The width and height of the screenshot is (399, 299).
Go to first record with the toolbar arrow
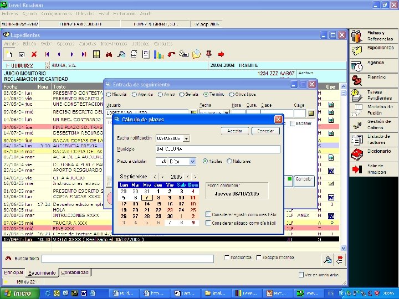[47, 54]
